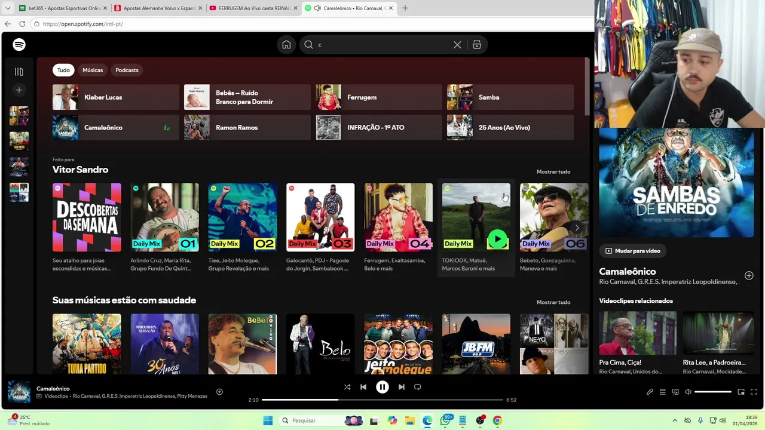Viewport: 765px width, 430px height.
Task: Open the lyrics microphone icon
Action: [x=650, y=392]
